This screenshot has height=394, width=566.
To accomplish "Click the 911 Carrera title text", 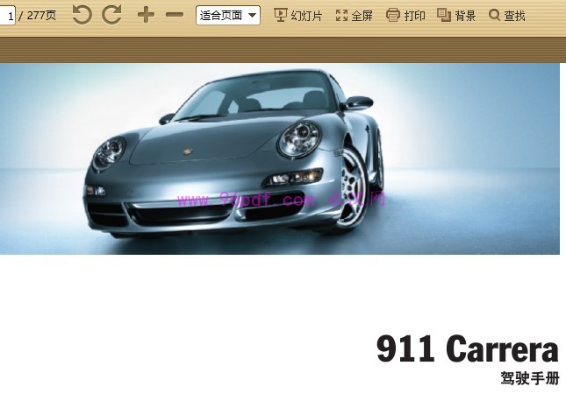I will [x=468, y=348].
